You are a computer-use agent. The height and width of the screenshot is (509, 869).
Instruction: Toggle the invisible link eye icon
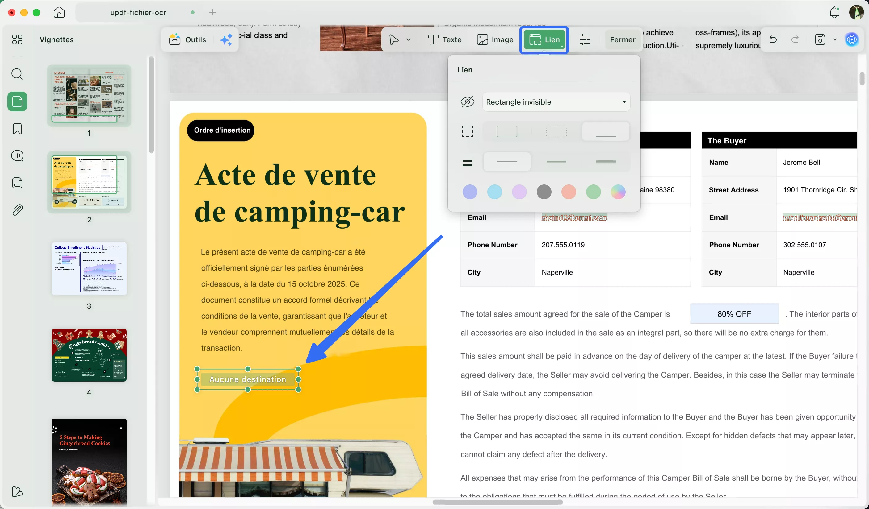467,101
